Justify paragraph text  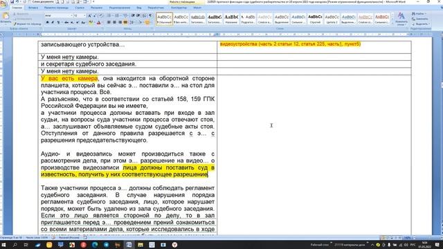[x=125, y=22]
